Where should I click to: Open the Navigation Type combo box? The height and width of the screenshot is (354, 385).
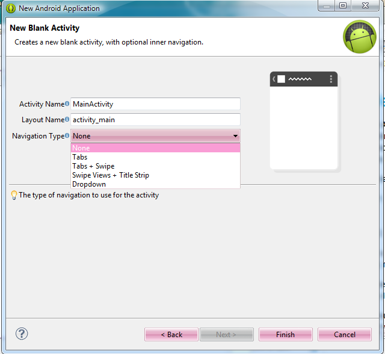coord(155,136)
